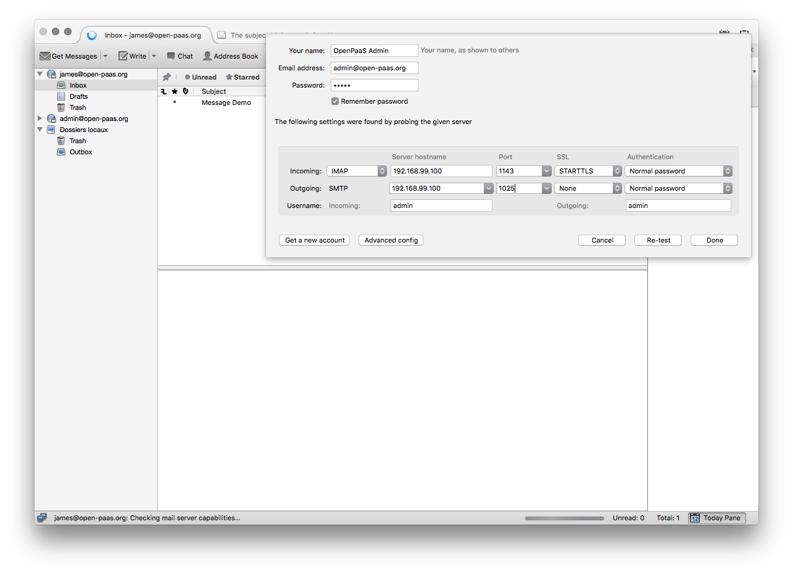Viewport: 793px width, 574px height.
Task: Click the 'Total: 1' status bar count
Action: tap(668, 518)
